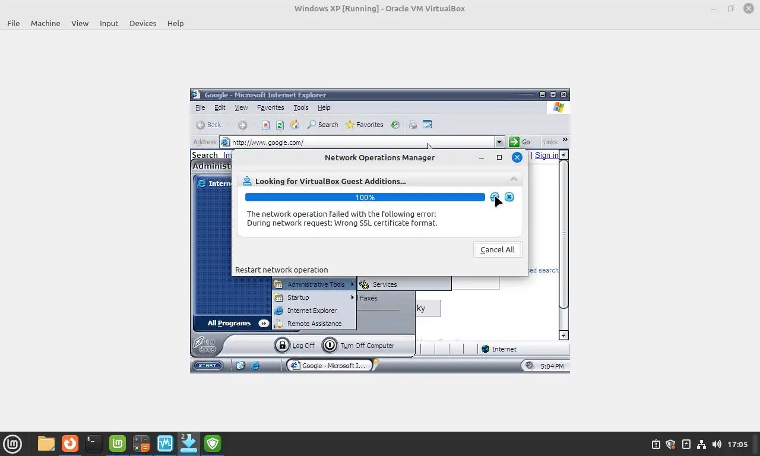Click the IE vertical scrollbar up arrow
This screenshot has height=456, width=760.
coord(564,154)
